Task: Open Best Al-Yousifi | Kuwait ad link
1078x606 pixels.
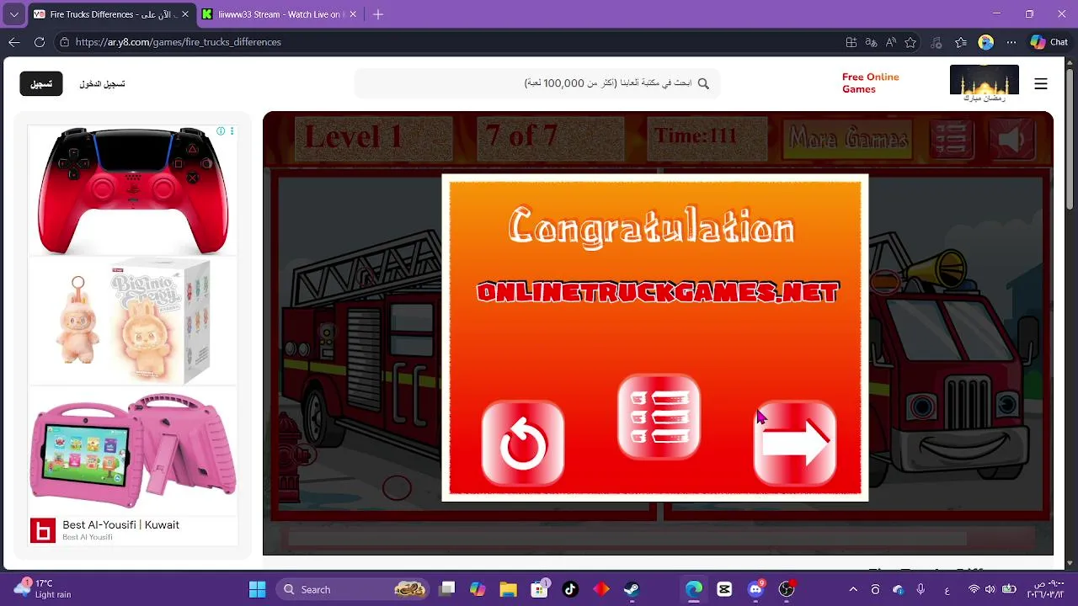Action: click(120, 524)
